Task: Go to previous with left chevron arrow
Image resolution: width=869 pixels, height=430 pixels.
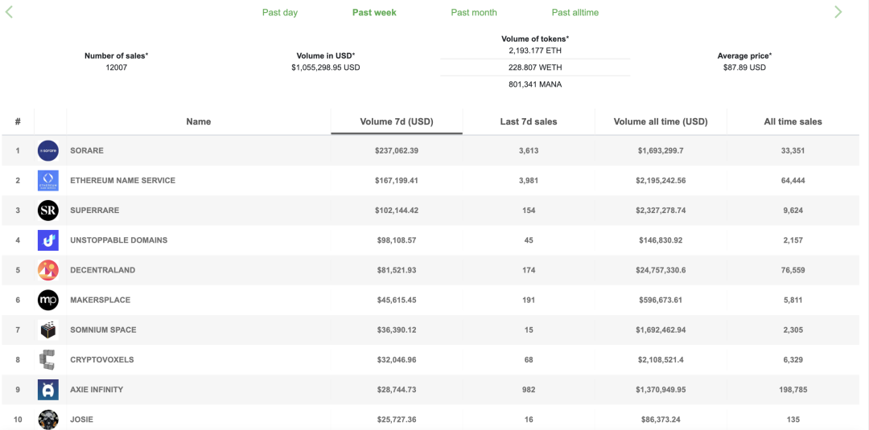Action: click(x=9, y=12)
